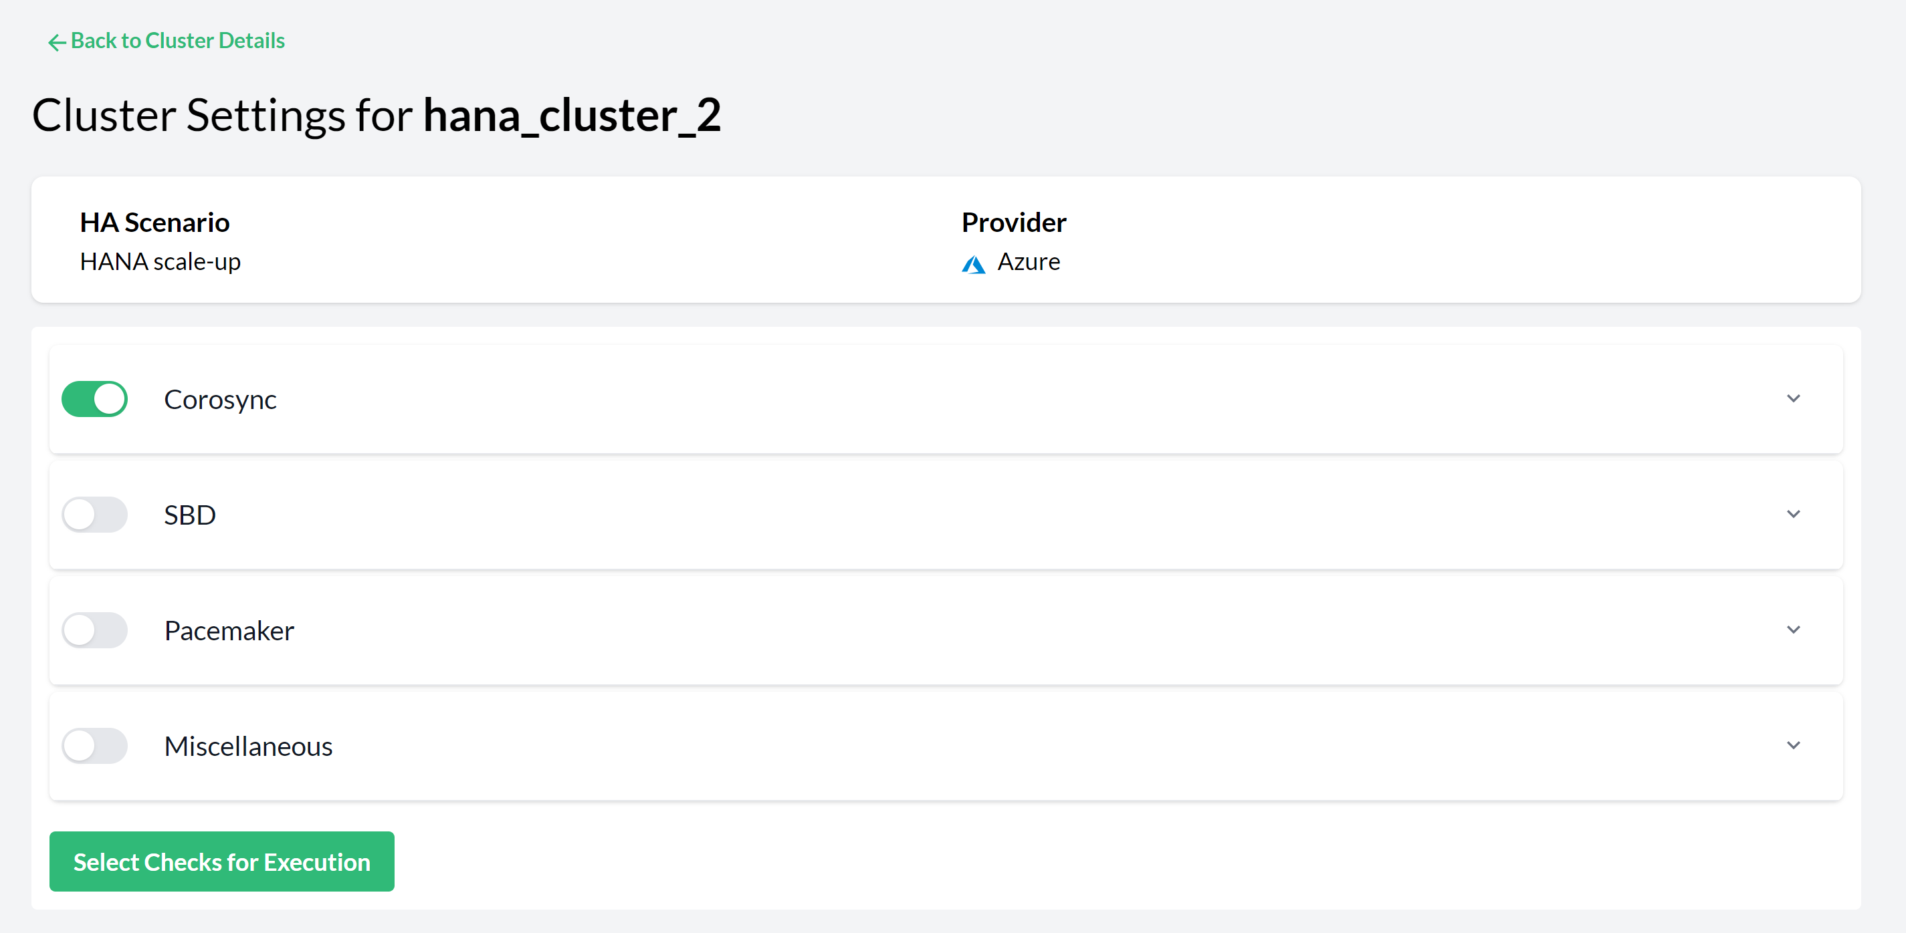Select the Pacemaker group label
The width and height of the screenshot is (1906, 933).
point(229,631)
